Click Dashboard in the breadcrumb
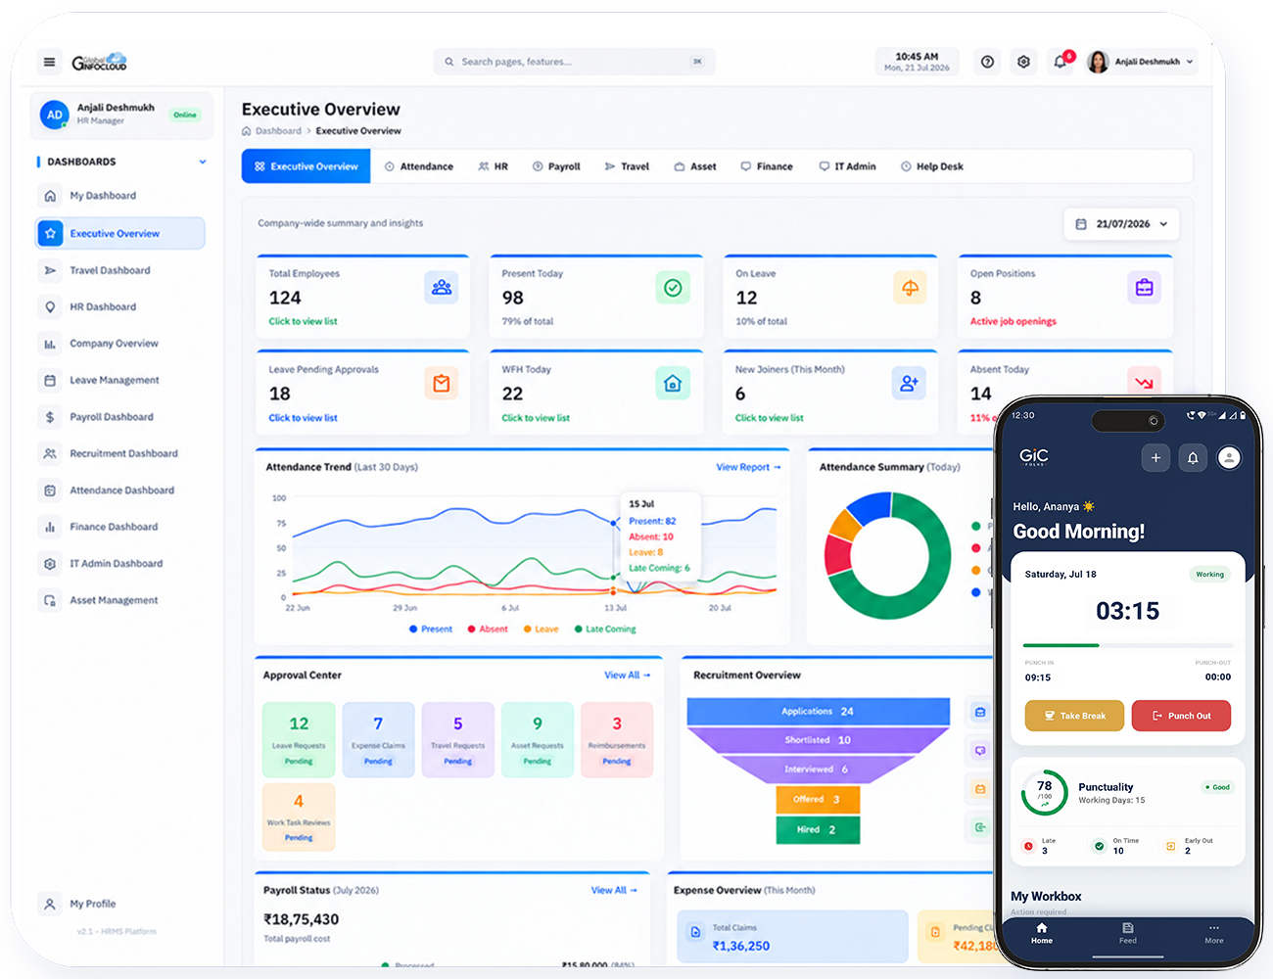 [x=278, y=131]
